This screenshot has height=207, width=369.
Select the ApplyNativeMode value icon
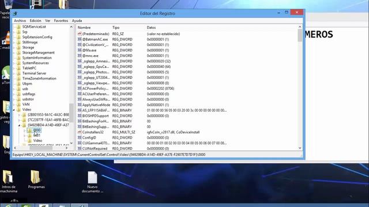click(x=80, y=105)
